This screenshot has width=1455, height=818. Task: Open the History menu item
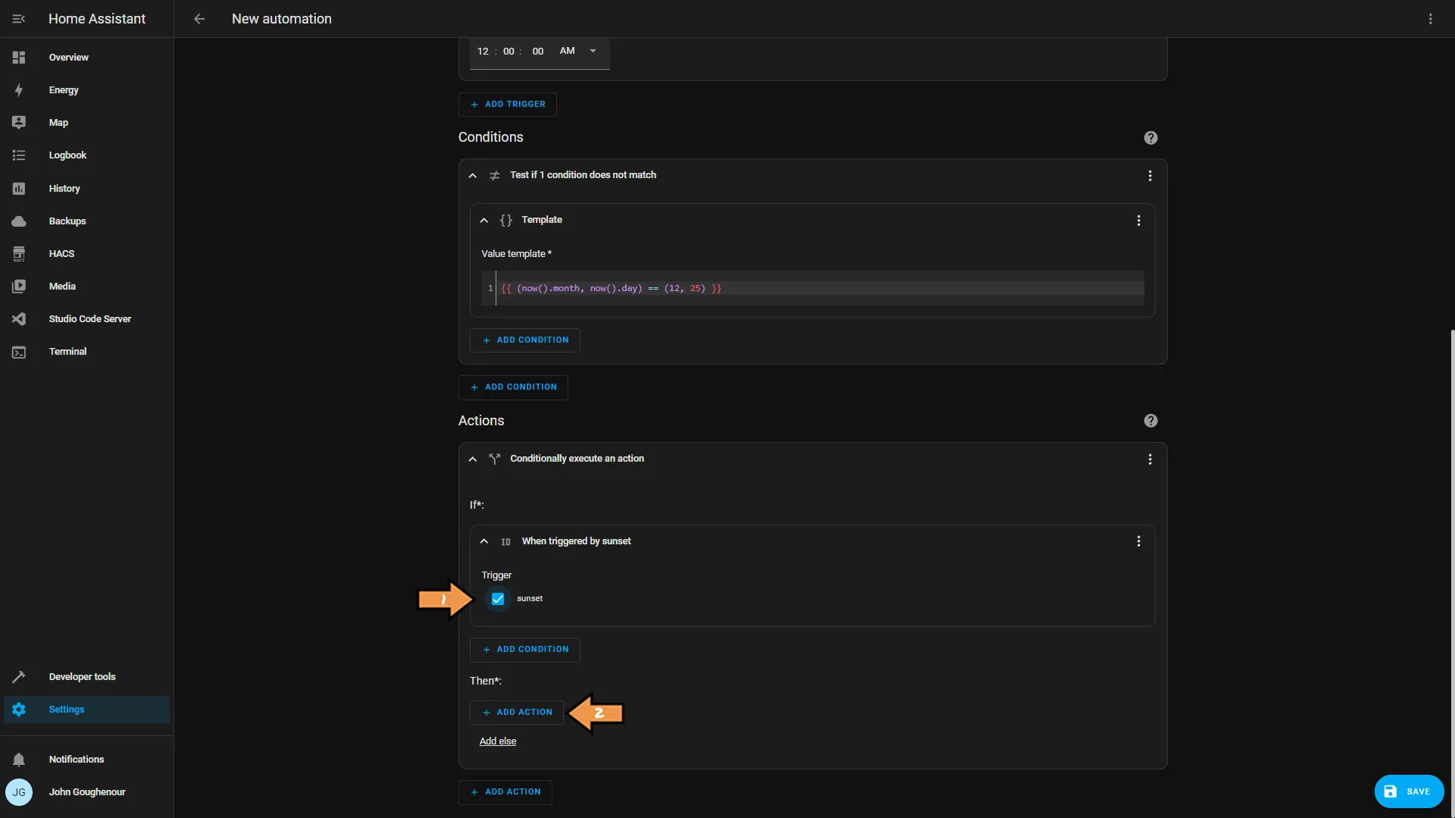coord(86,189)
